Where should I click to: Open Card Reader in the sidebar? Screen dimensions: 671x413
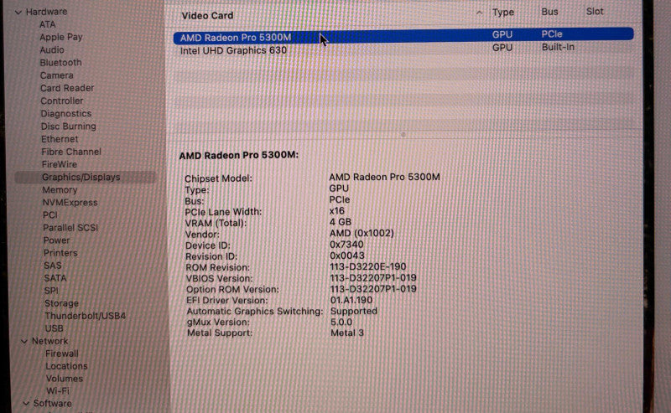67,88
